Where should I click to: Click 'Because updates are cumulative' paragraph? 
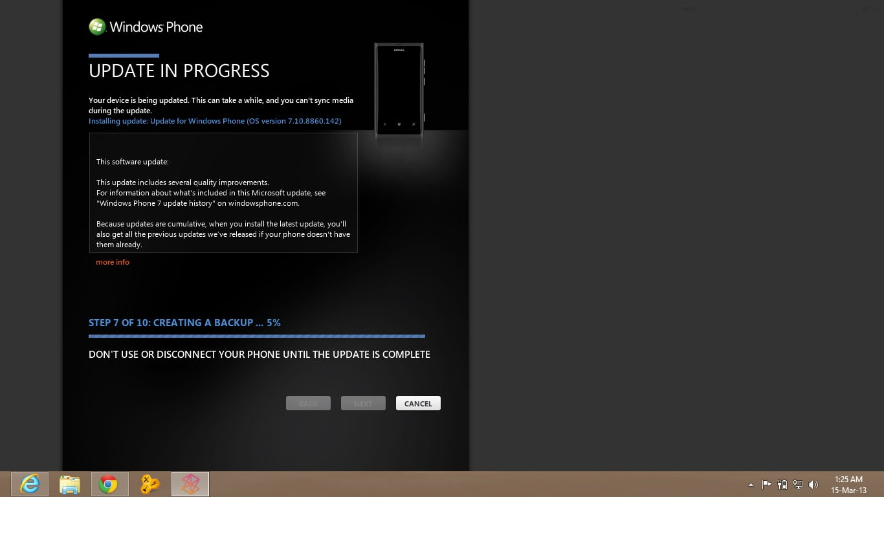click(x=223, y=234)
